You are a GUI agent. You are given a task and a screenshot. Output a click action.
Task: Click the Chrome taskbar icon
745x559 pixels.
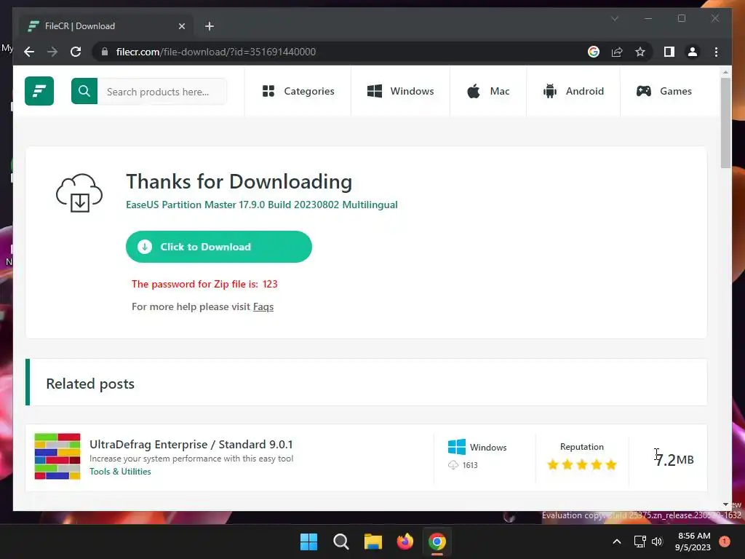(x=437, y=542)
